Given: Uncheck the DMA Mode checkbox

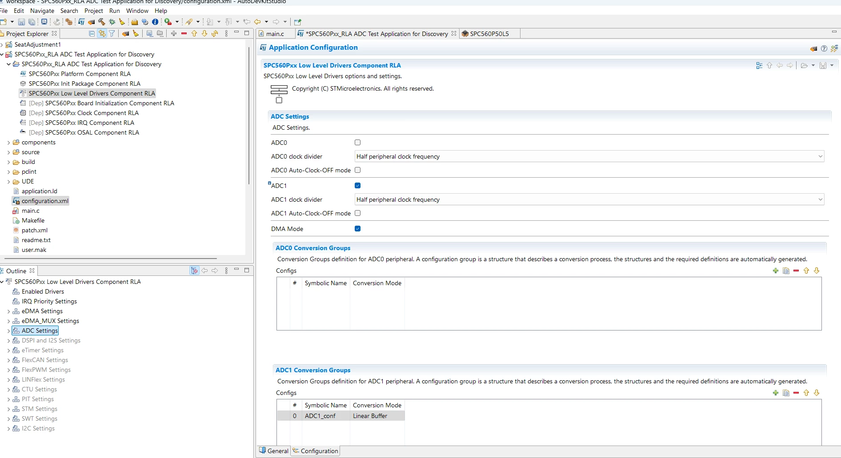Looking at the screenshot, I should 357,229.
